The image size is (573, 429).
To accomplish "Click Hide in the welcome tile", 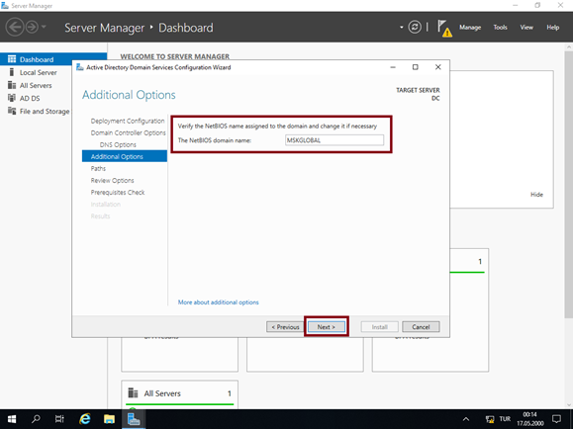I will (536, 195).
